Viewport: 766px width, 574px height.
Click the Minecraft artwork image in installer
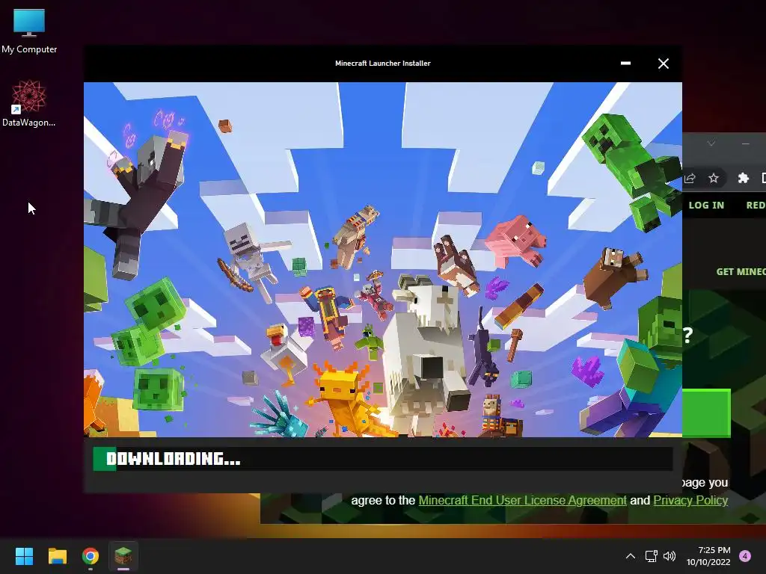(382, 259)
